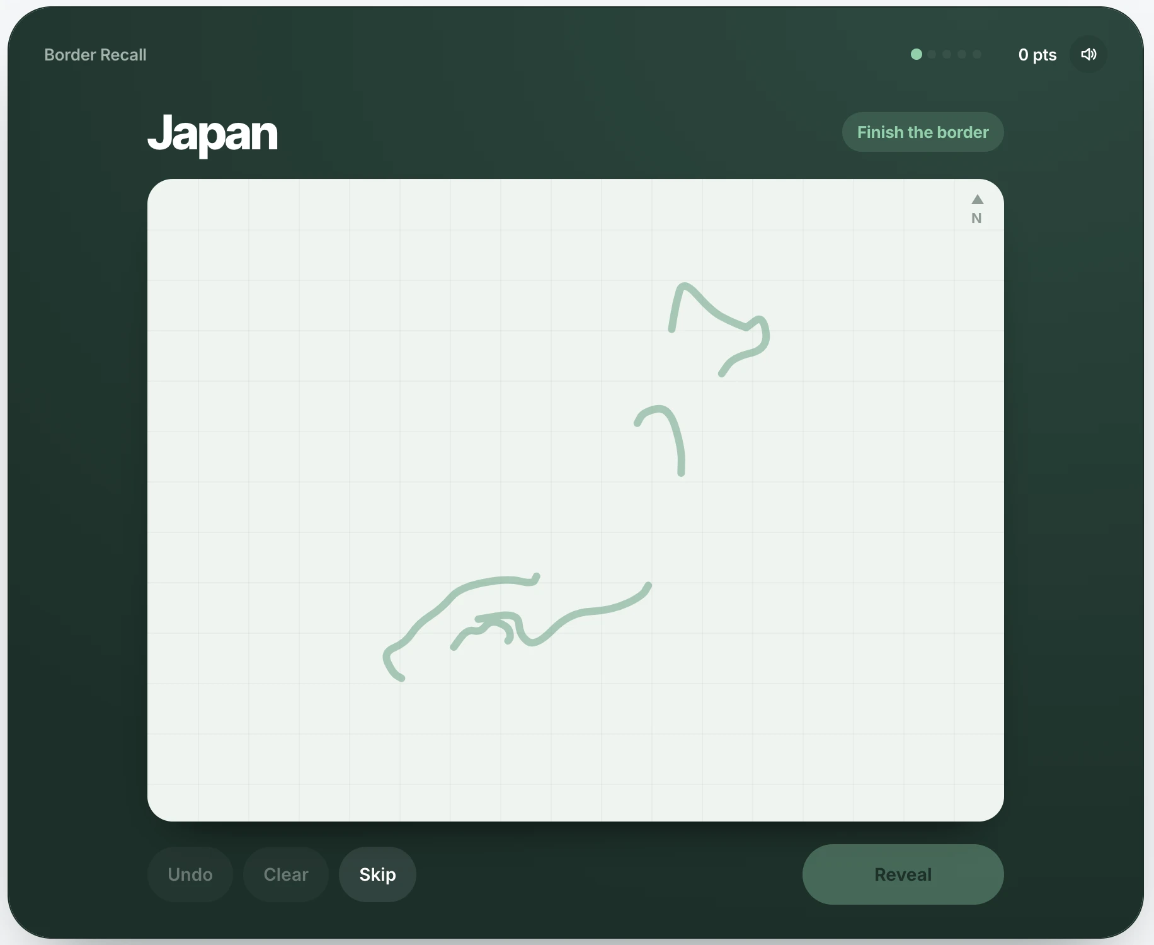Clear the drawing canvas

(x=286, y=874)
